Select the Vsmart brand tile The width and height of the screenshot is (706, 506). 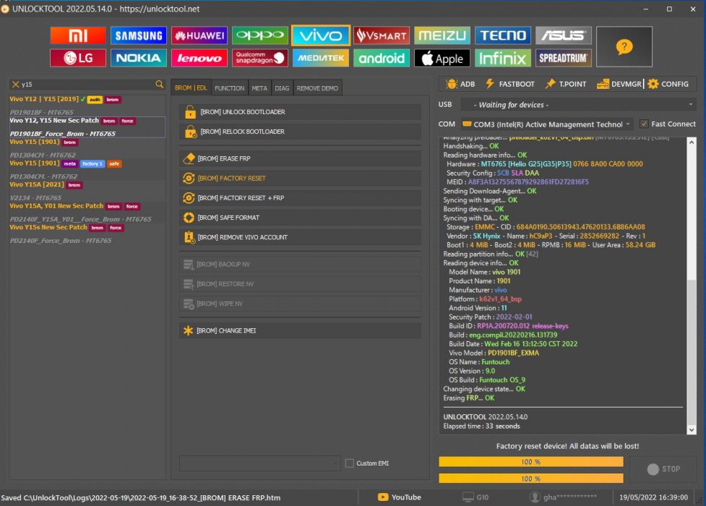pos(382,35)
